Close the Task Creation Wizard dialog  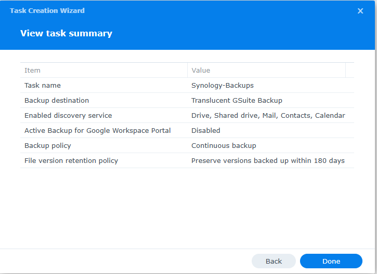pyautogui.click(x=360, y=11)
